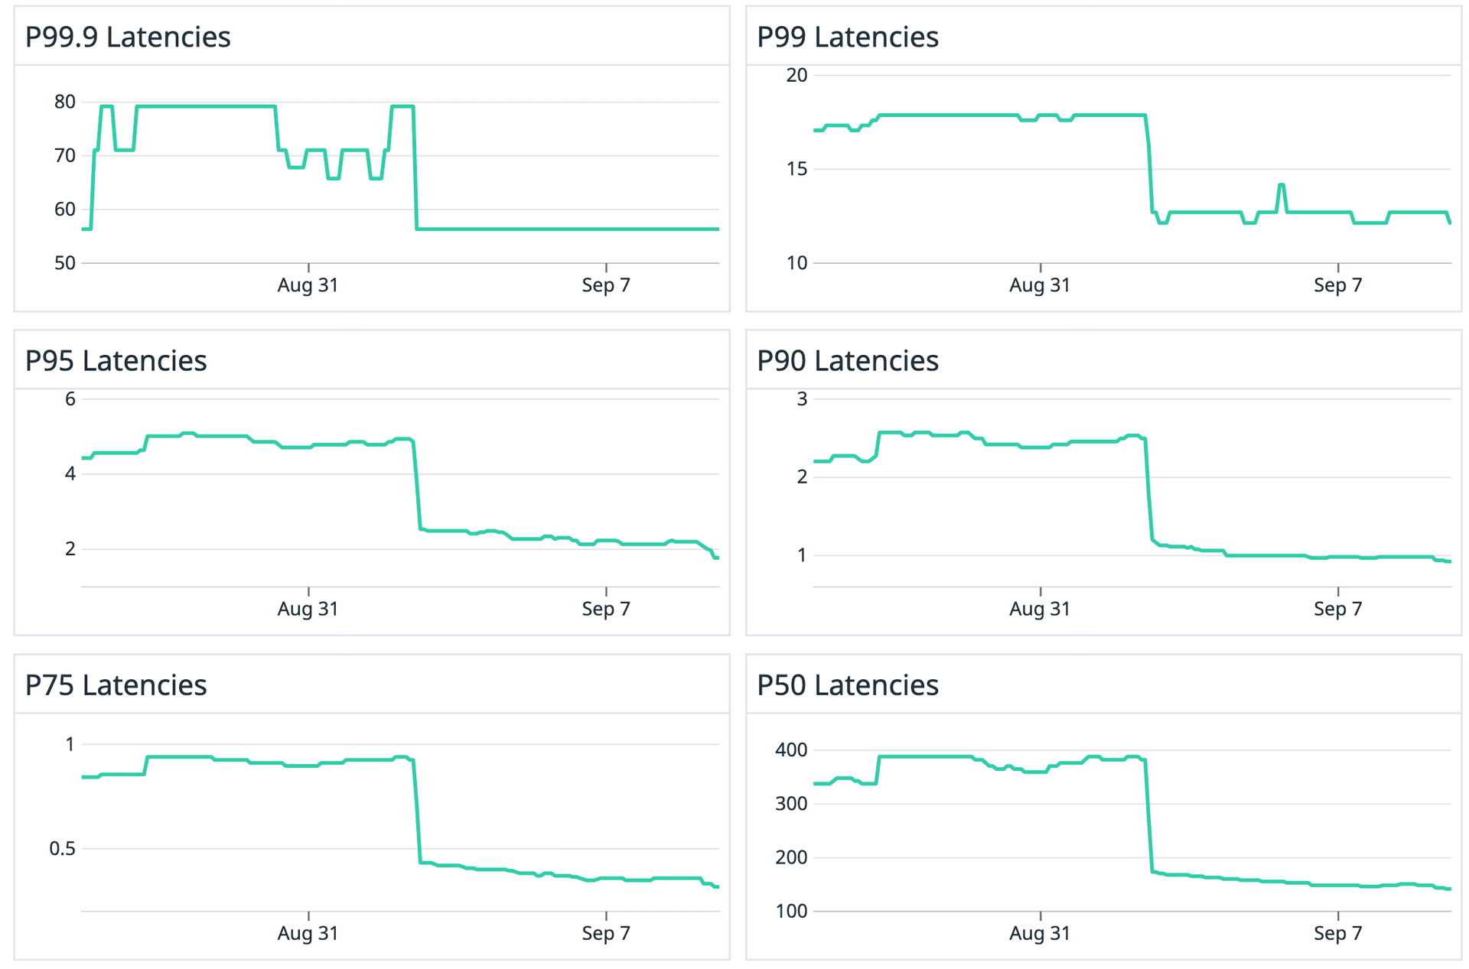This screenshot has width=1469, height=969.
Task: Click the 15 y-axis label in P99 chart
Action: tap(797, 169)
